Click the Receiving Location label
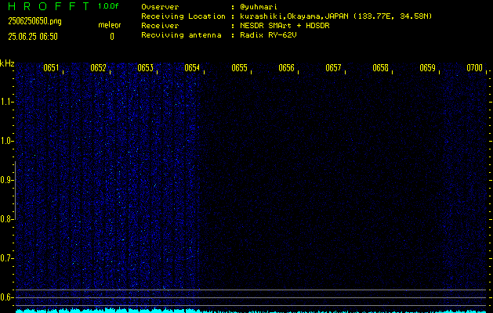 [x=183, y=16]
